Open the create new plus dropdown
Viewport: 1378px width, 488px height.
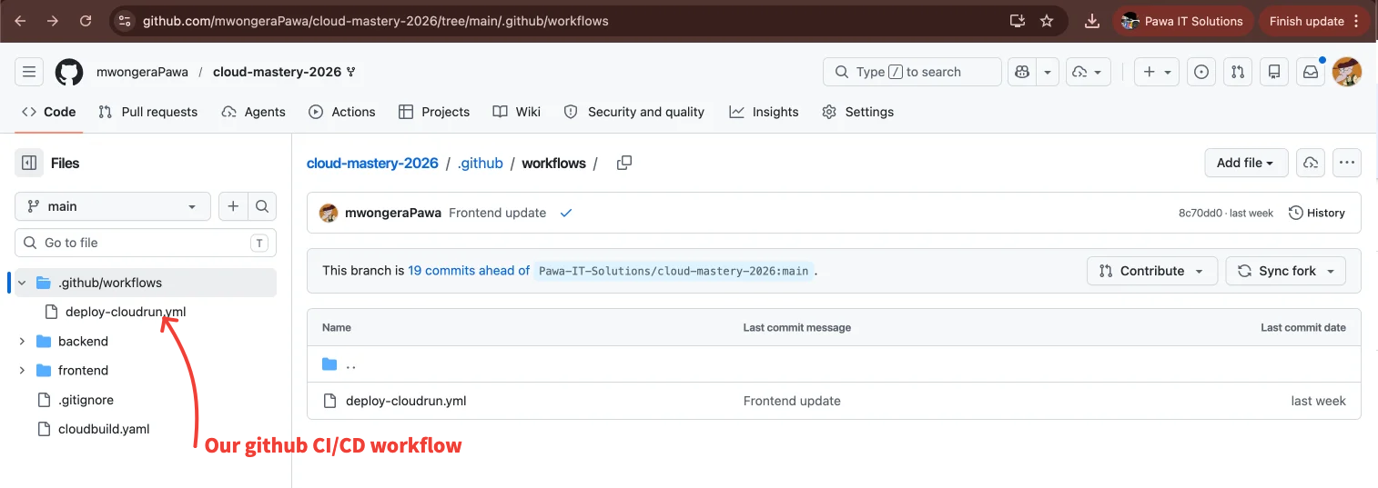(x=1159, y=72)
